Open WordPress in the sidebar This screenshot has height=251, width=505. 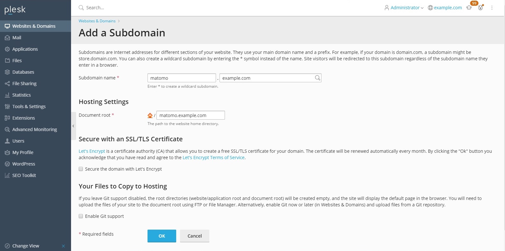(24, 164)
